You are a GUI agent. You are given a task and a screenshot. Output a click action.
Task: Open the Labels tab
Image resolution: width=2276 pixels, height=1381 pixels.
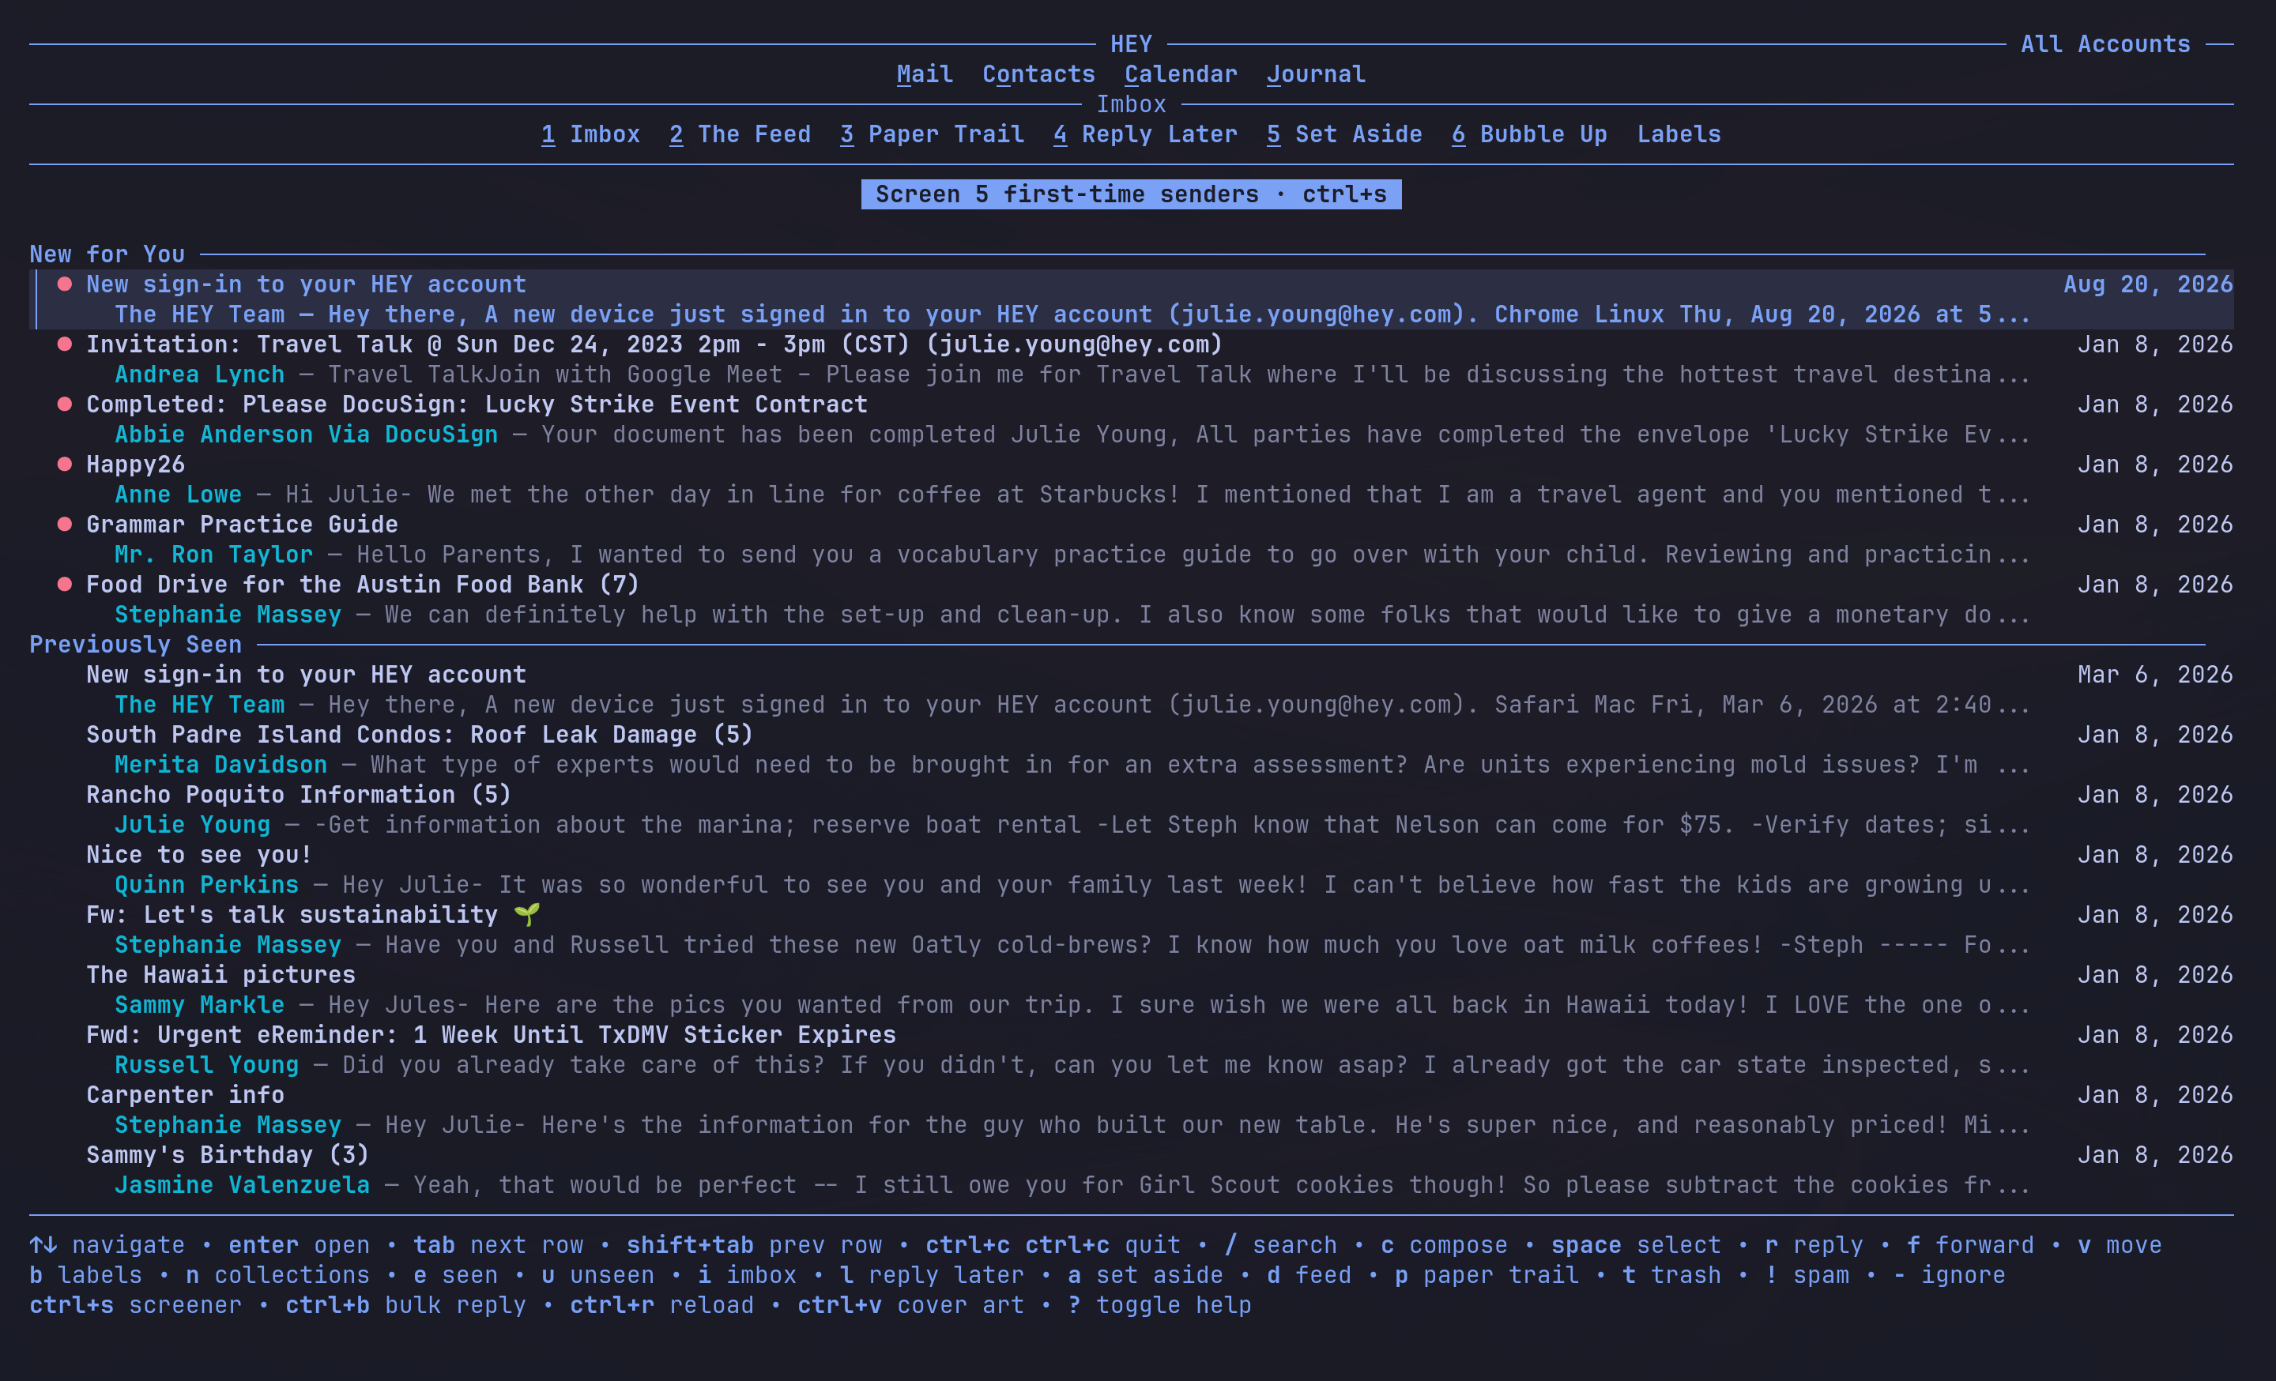[x=1679, y=134]
